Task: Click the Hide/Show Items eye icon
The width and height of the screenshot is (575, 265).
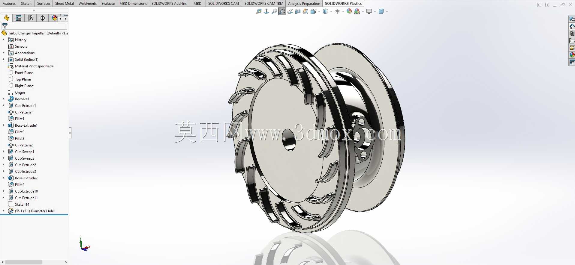Action: click(337, 11)
